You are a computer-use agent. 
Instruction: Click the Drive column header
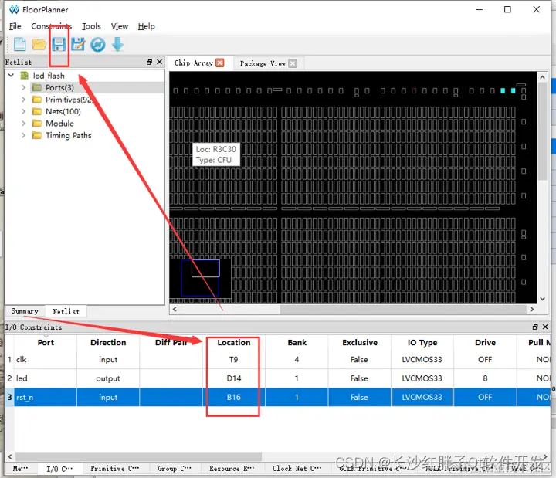[485, 343]
